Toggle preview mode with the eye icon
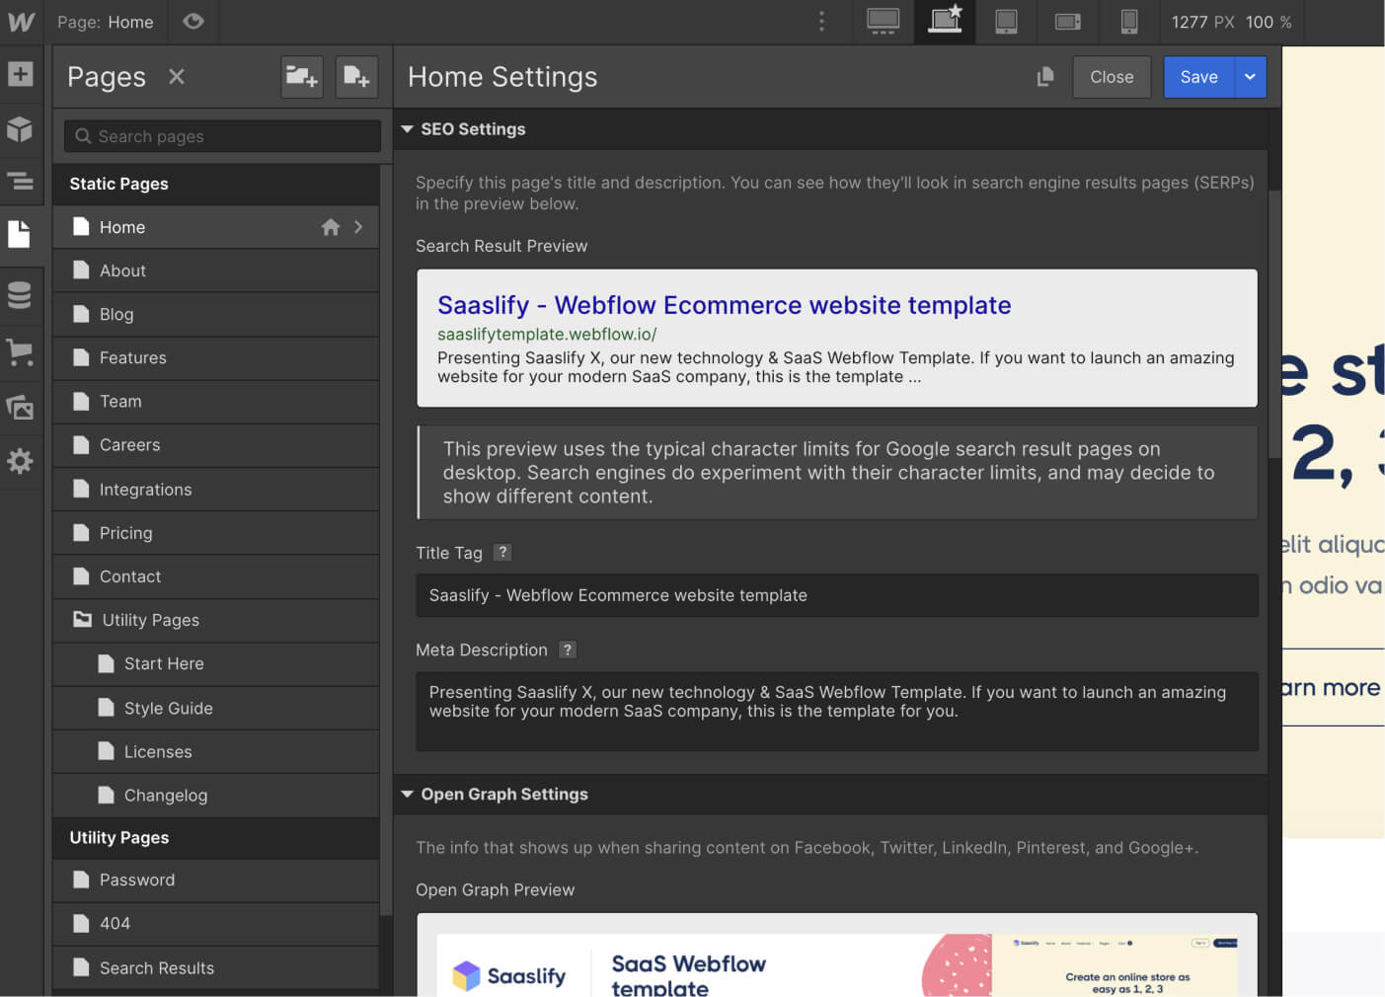 193,21
